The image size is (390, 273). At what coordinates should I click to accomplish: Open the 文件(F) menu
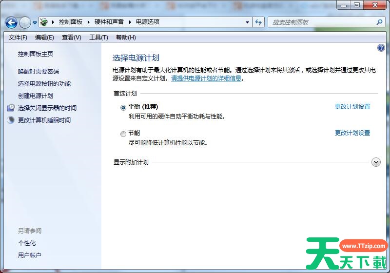(18, 38)
